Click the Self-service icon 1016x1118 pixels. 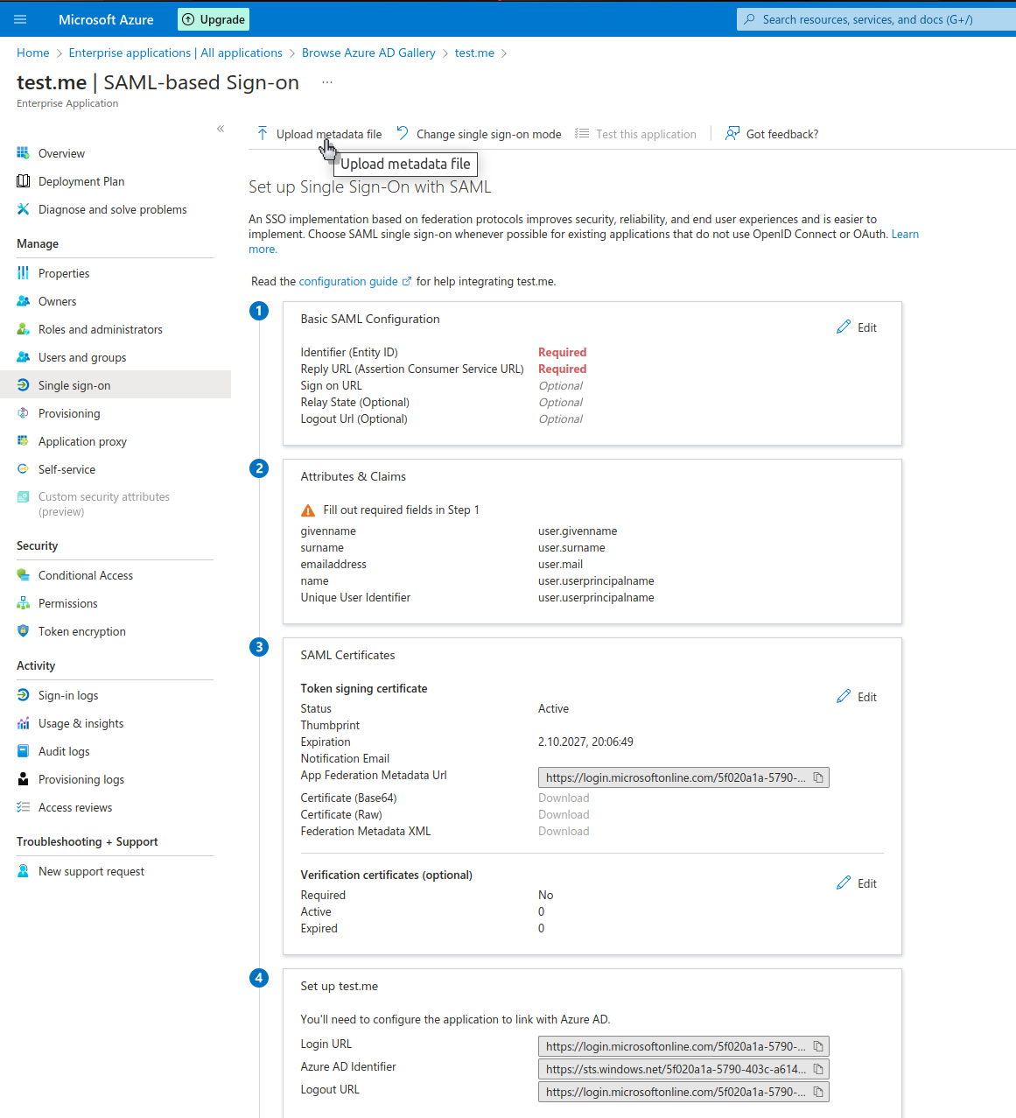[x=24, y=469]
